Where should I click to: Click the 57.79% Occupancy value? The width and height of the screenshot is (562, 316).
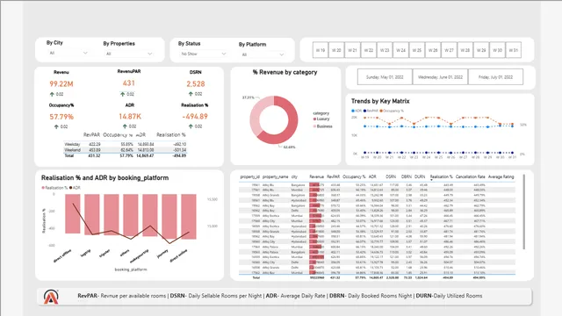pyautogui.click(x=61, y=117)
